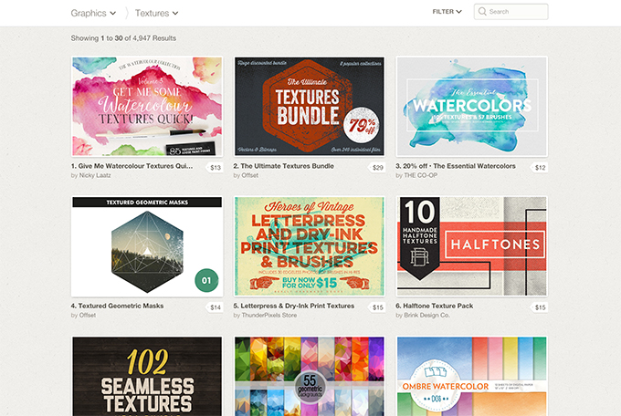The width and height of the screenshot is (621, 416).
Task: Click $15 price tag for Letterpress textures
Action: point(377,307)
